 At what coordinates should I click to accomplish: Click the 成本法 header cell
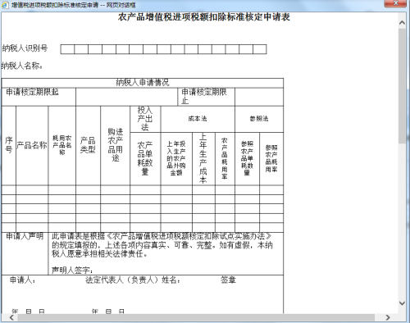click(198, 119)
